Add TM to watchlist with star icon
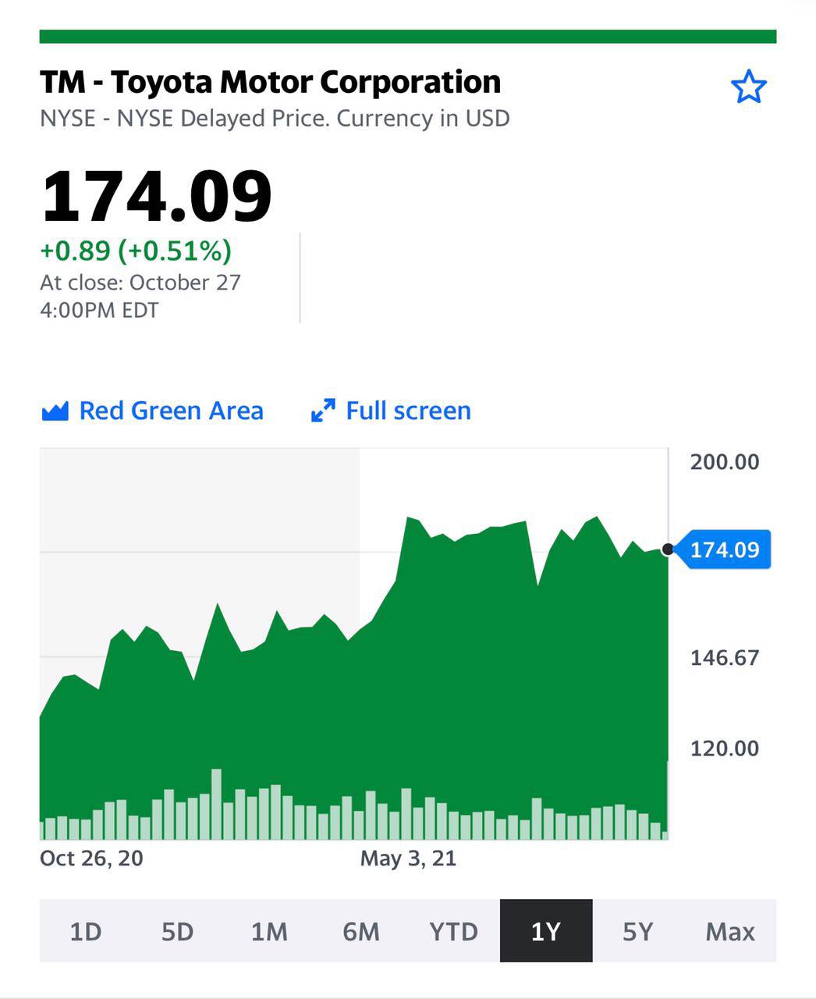 point(748,87)
